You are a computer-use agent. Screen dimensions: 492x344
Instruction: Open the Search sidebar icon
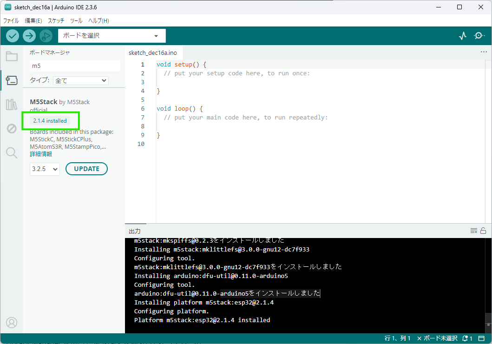12,153
